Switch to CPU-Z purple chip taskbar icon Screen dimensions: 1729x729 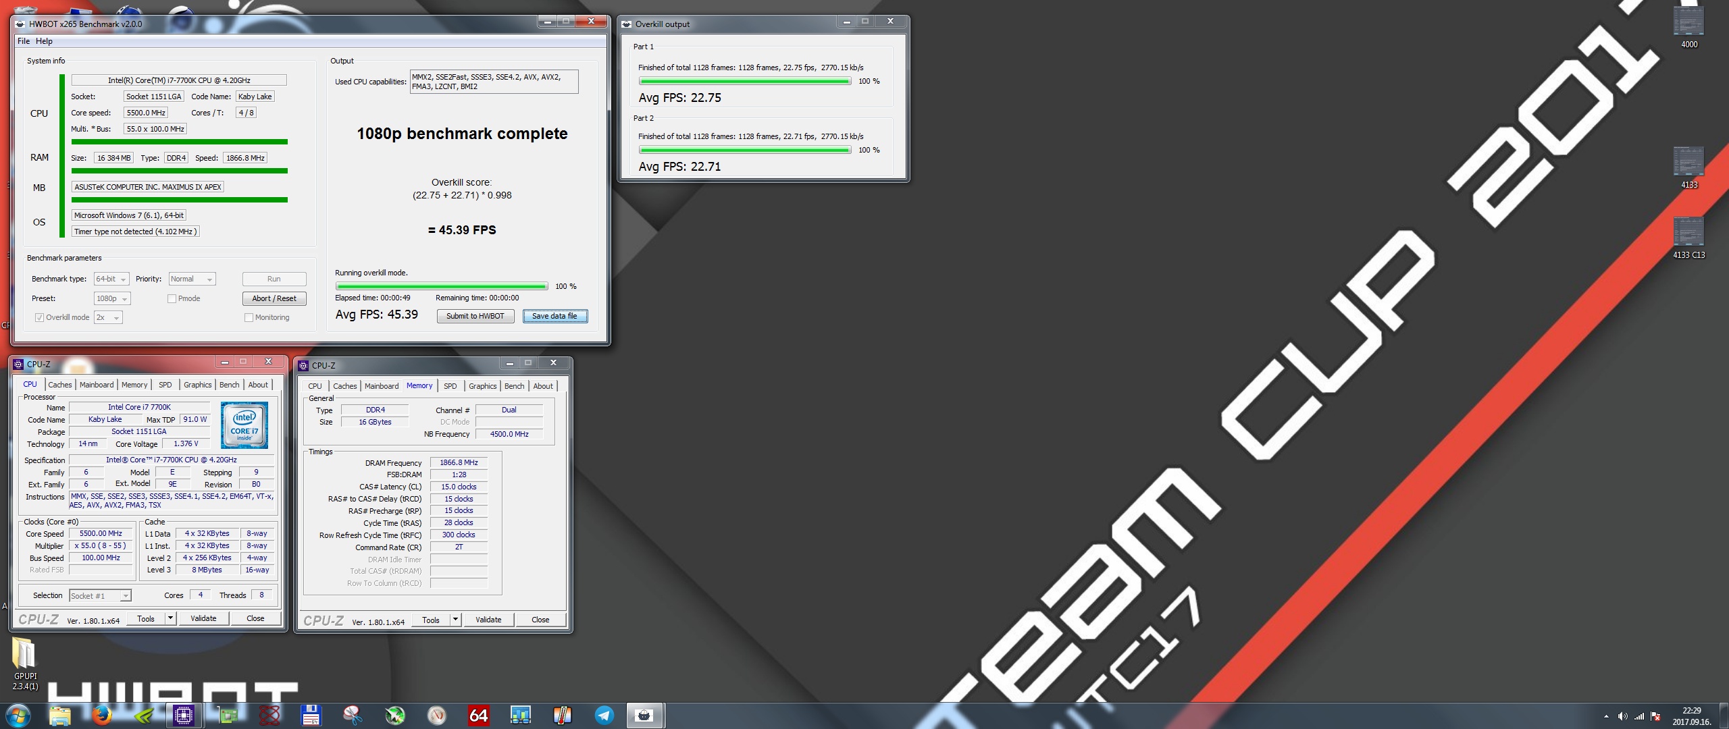pyautogui.click(x=183, y=715)
